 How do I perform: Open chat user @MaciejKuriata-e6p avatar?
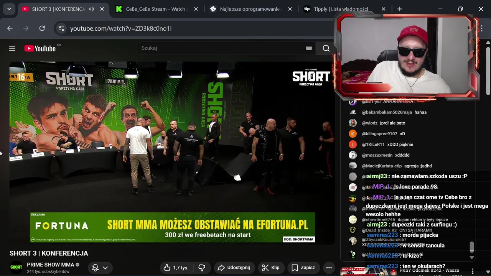coord(353,166)
